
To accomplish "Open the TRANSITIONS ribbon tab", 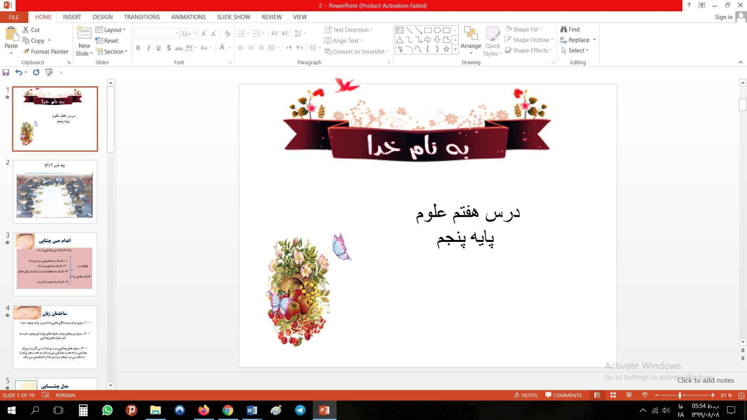I will pyautogui.click(x=141, y=17).
